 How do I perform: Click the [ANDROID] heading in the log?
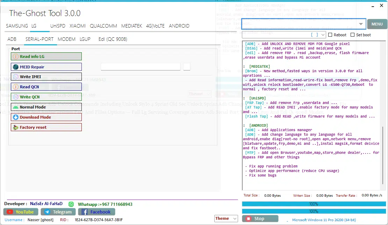click(x=259, y=126)
